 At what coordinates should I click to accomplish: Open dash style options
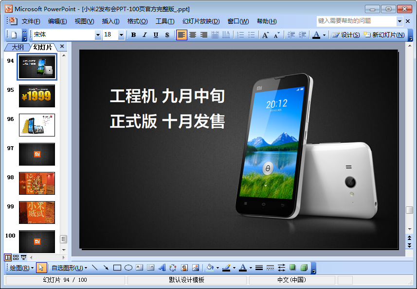tap(270, 268)
